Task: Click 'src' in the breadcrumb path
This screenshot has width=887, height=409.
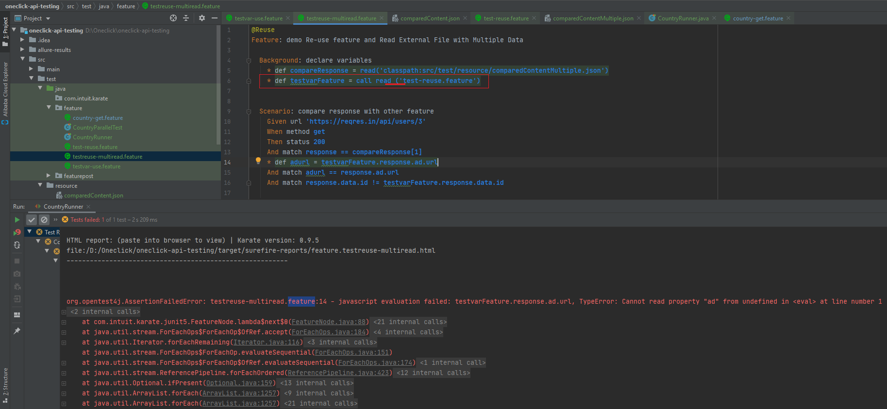Action: [71, 6]
